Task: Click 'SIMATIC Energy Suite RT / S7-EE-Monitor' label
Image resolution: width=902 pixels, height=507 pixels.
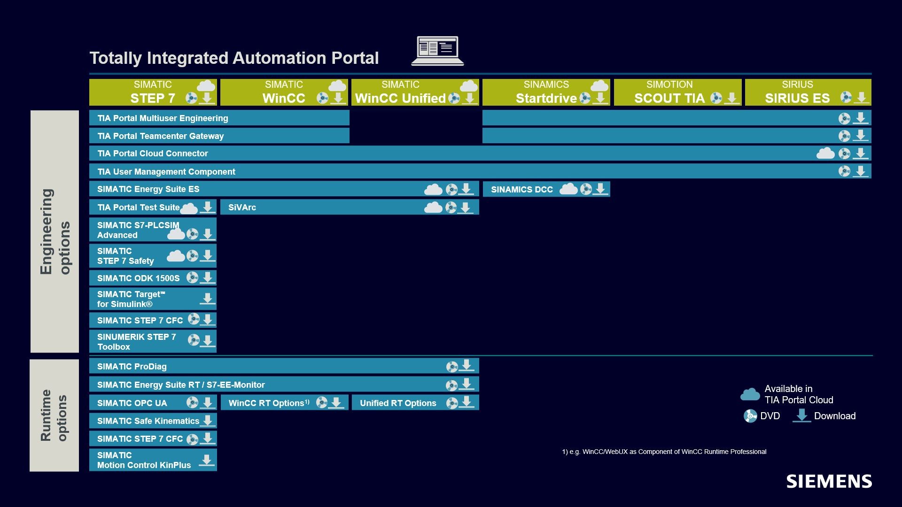Action: point(181,385)
